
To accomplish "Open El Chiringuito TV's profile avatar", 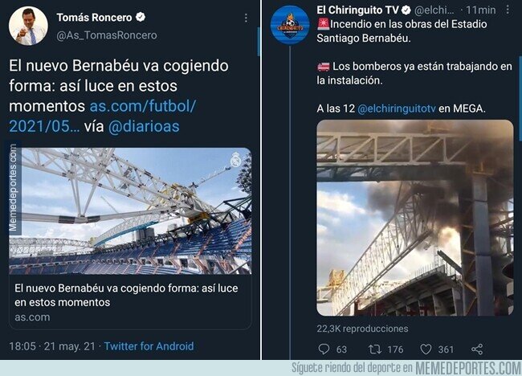I will [x=290, y=25].
